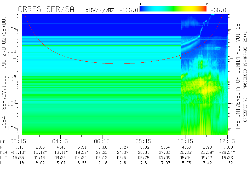Screen dimensions: 247x188
Task: Click the CRRES SFR/SA plot title
Action: pos(46,10)
